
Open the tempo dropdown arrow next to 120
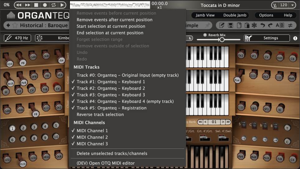pos(292,5)
